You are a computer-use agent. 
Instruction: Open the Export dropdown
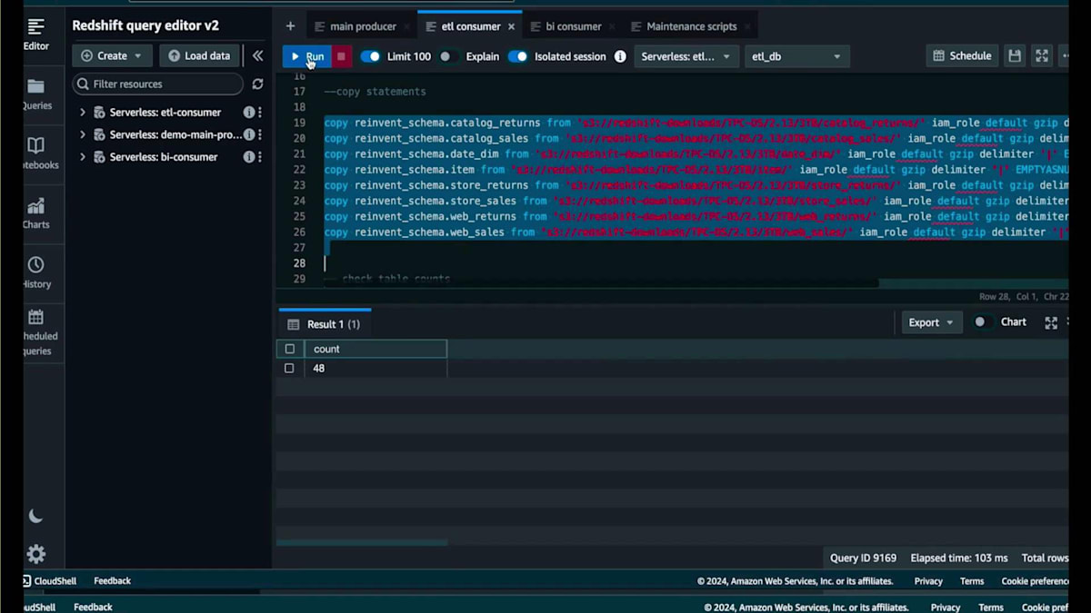[x=932, y=322]
